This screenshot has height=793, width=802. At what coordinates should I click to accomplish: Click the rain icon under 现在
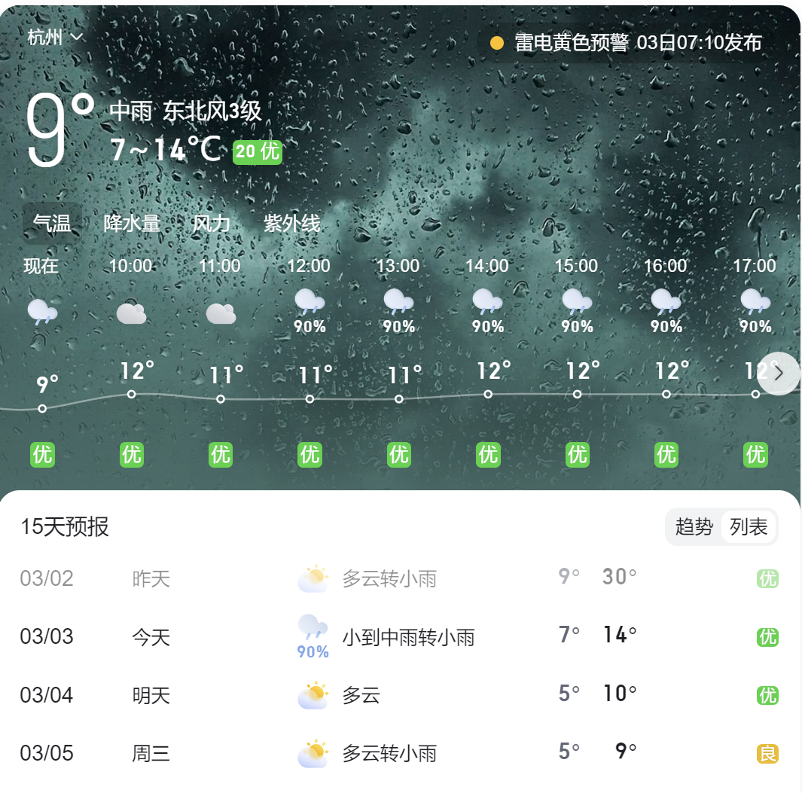42,311
